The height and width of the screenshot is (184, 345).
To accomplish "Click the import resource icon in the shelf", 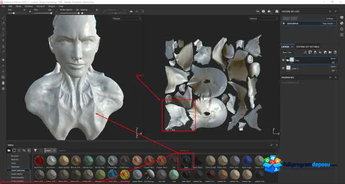I will 29,150.
